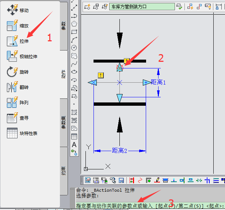Screen dimensions: 225x210
Task: Select the Circle draw tool
Action: pyautogui.click(x=74, y=48)
